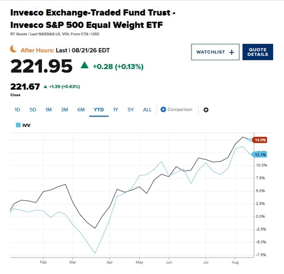Viewport: 284px width, 274px height.
Task: Click the IVV light-blue legend swatch
Action: 18,125
